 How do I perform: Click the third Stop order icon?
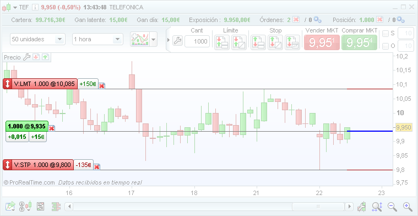[292, 42]
